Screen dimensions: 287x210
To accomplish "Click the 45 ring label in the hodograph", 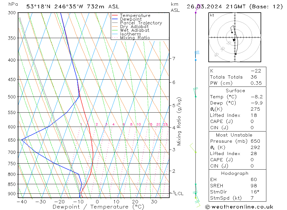I will [216, 54].
